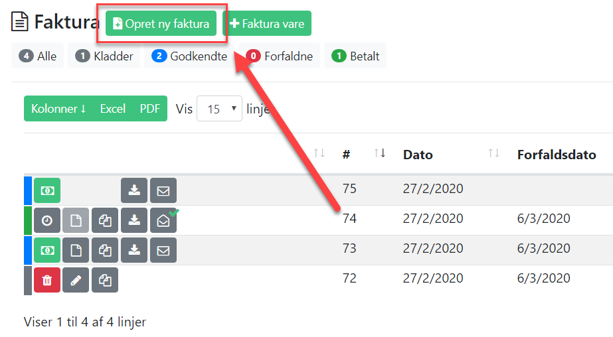Switch to the Betalt filter
This screenshot has height=337, width=613.
pos(355,56)
